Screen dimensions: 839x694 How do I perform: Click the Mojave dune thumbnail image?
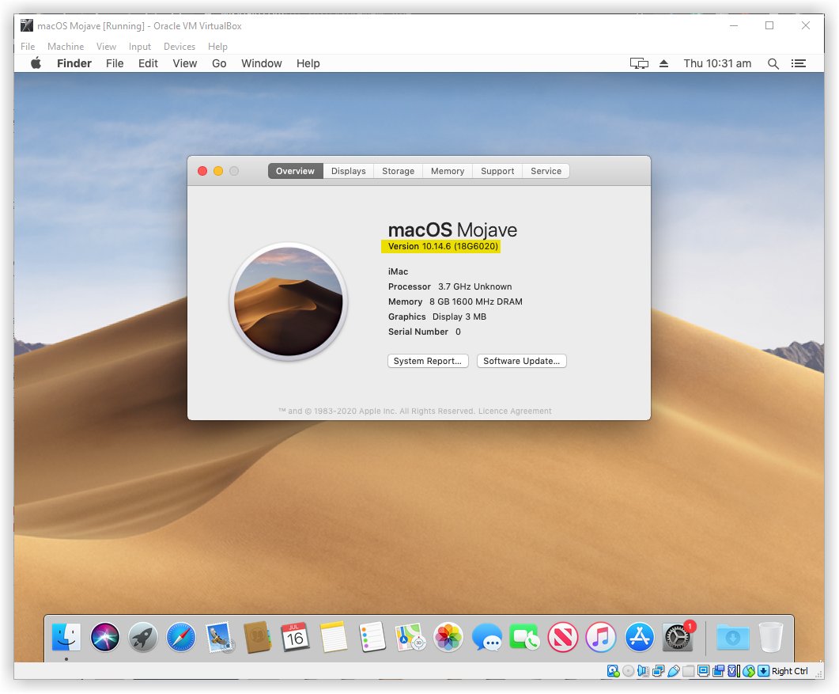[x=289, y=301]
